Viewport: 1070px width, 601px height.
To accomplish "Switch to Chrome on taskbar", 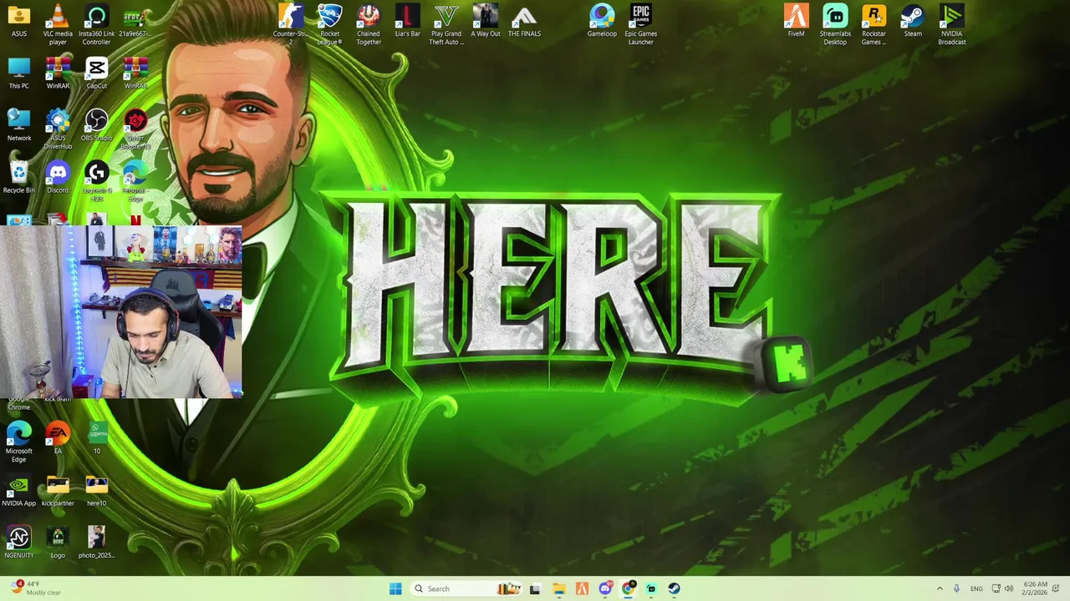I will pos(628,588).
